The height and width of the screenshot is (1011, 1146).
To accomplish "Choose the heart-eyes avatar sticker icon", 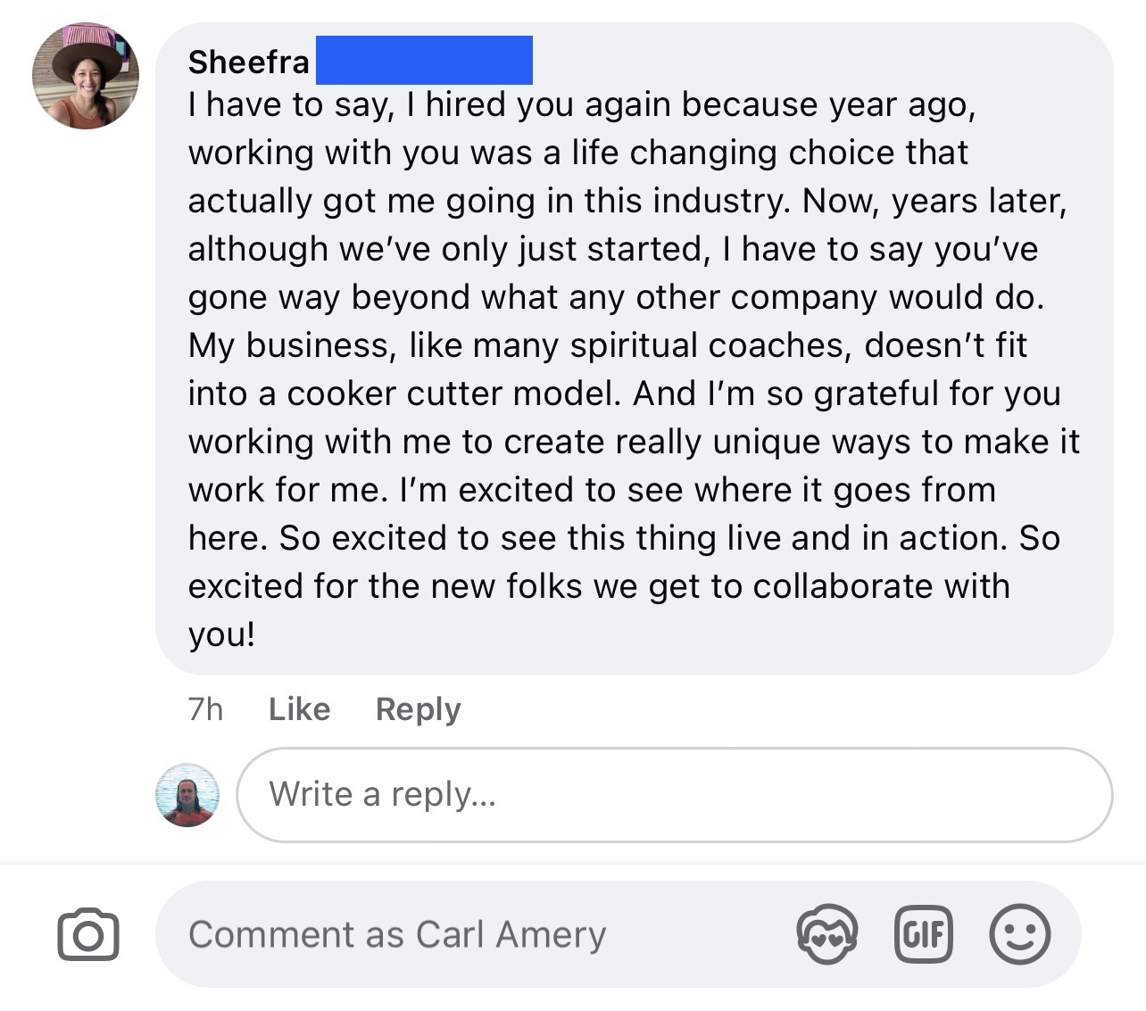I will (826, 934).
